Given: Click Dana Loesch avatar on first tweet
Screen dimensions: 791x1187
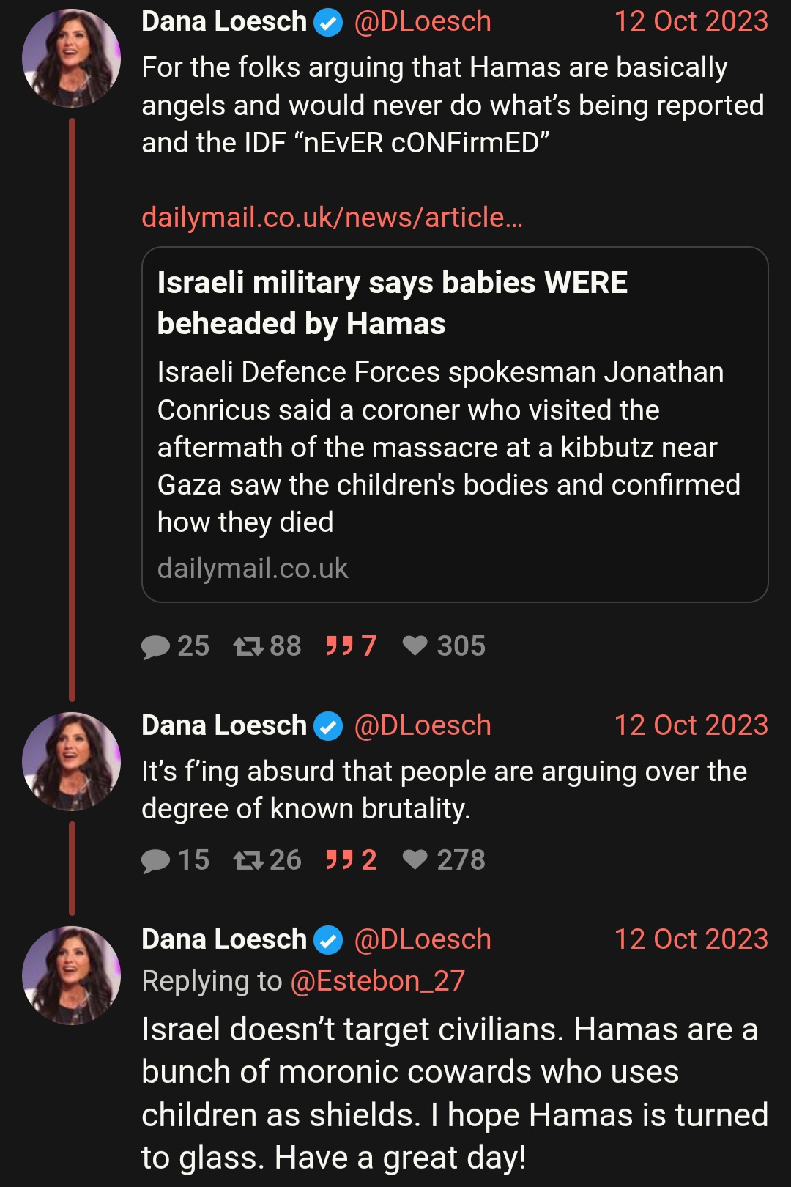Looking at the screenshot, I should point(72,59).
